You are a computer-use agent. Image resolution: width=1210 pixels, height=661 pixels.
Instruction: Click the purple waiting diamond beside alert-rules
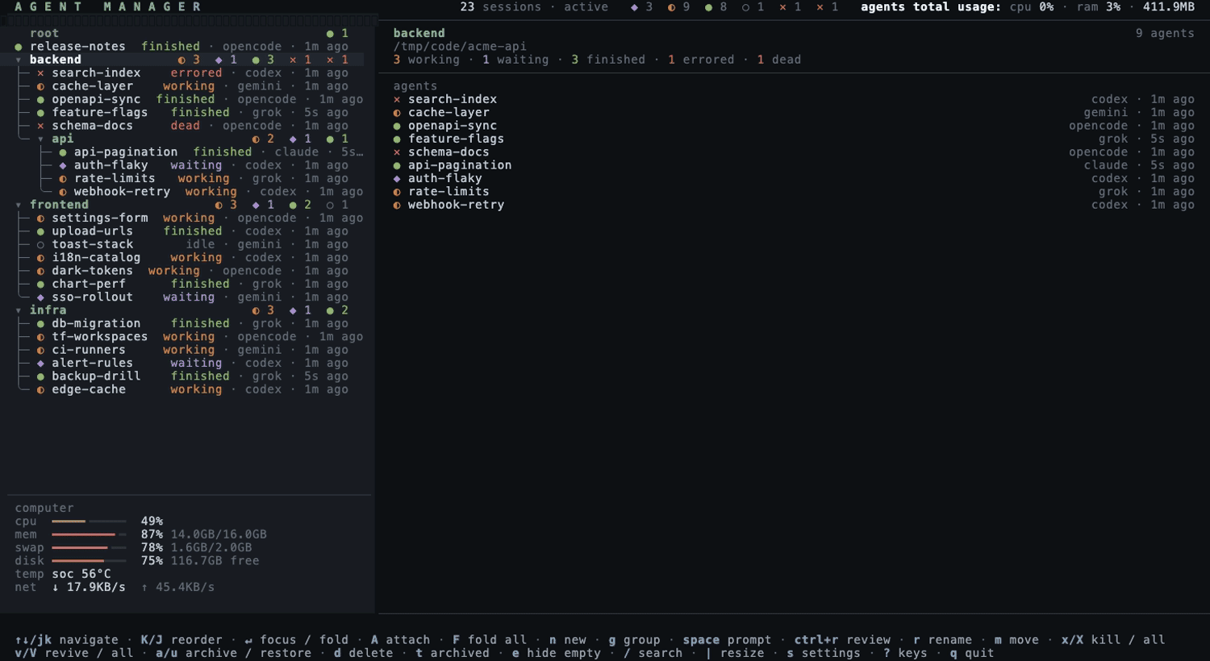point(40,364)
